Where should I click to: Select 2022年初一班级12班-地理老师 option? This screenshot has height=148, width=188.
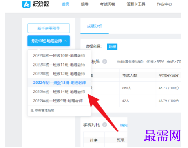(x=59, y=74)
